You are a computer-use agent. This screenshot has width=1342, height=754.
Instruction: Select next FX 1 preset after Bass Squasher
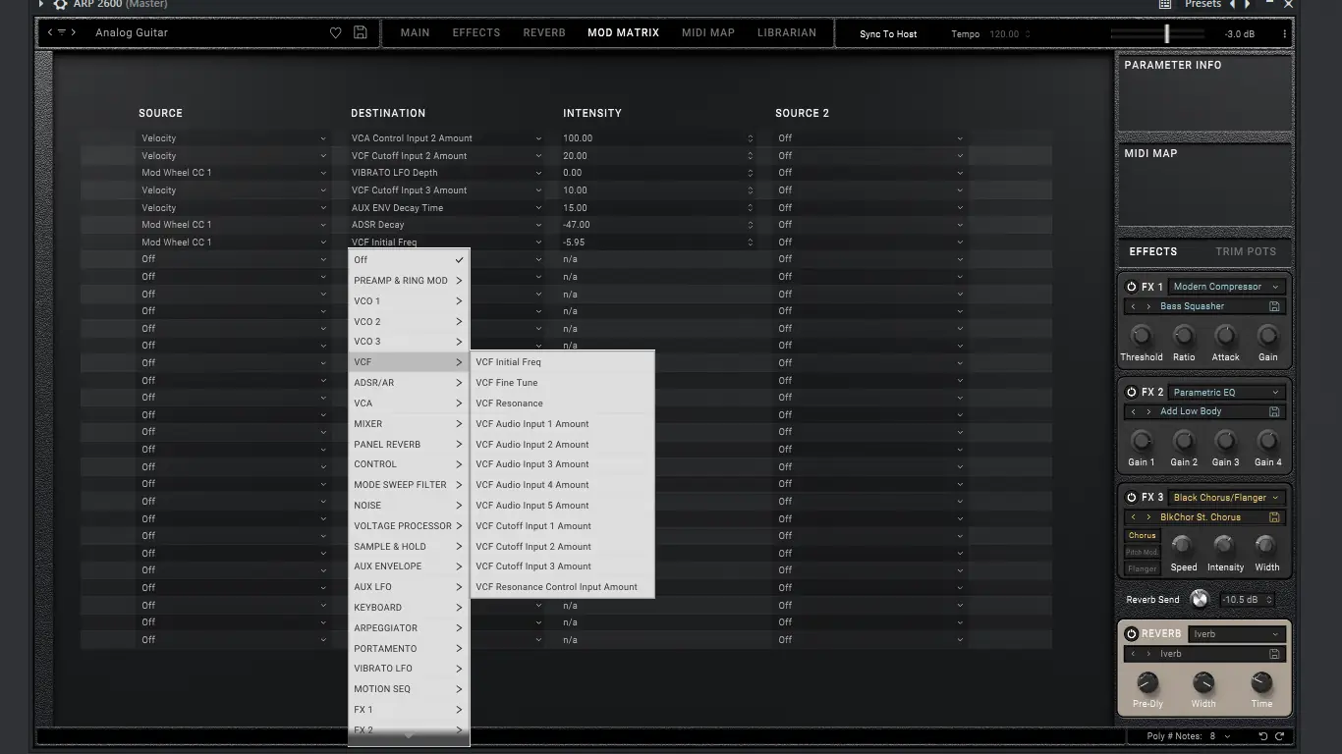1148,306
